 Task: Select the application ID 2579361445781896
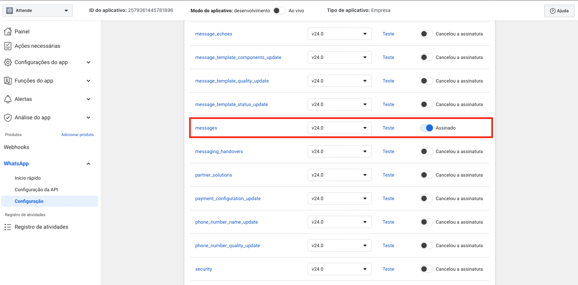151,10
